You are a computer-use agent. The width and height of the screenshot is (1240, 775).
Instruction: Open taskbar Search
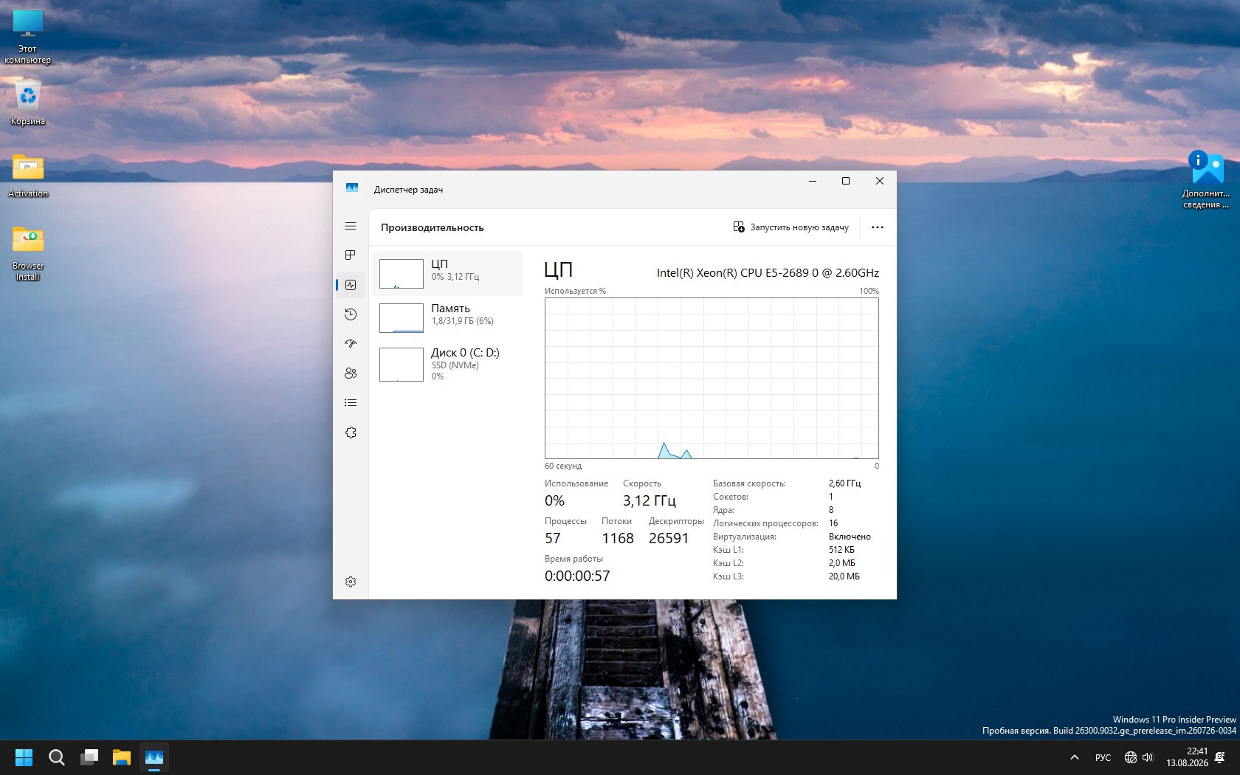click(57, 757)
